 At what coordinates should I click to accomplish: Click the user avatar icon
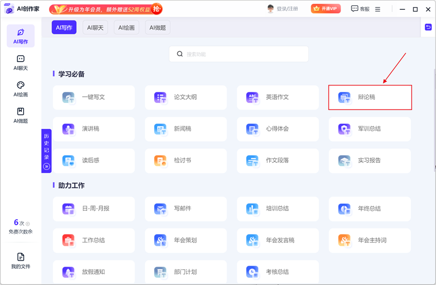pyautogui.click(x=270, y=9)
